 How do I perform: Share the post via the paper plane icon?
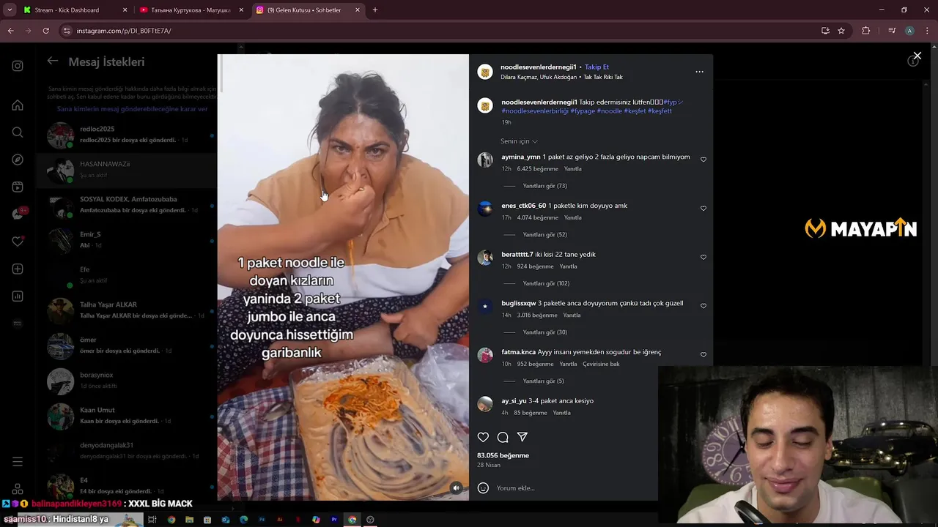(x=522, y=437)
